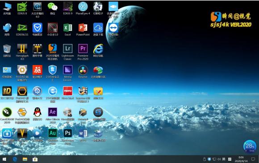Open the blue shield PC manager icon

38,28
